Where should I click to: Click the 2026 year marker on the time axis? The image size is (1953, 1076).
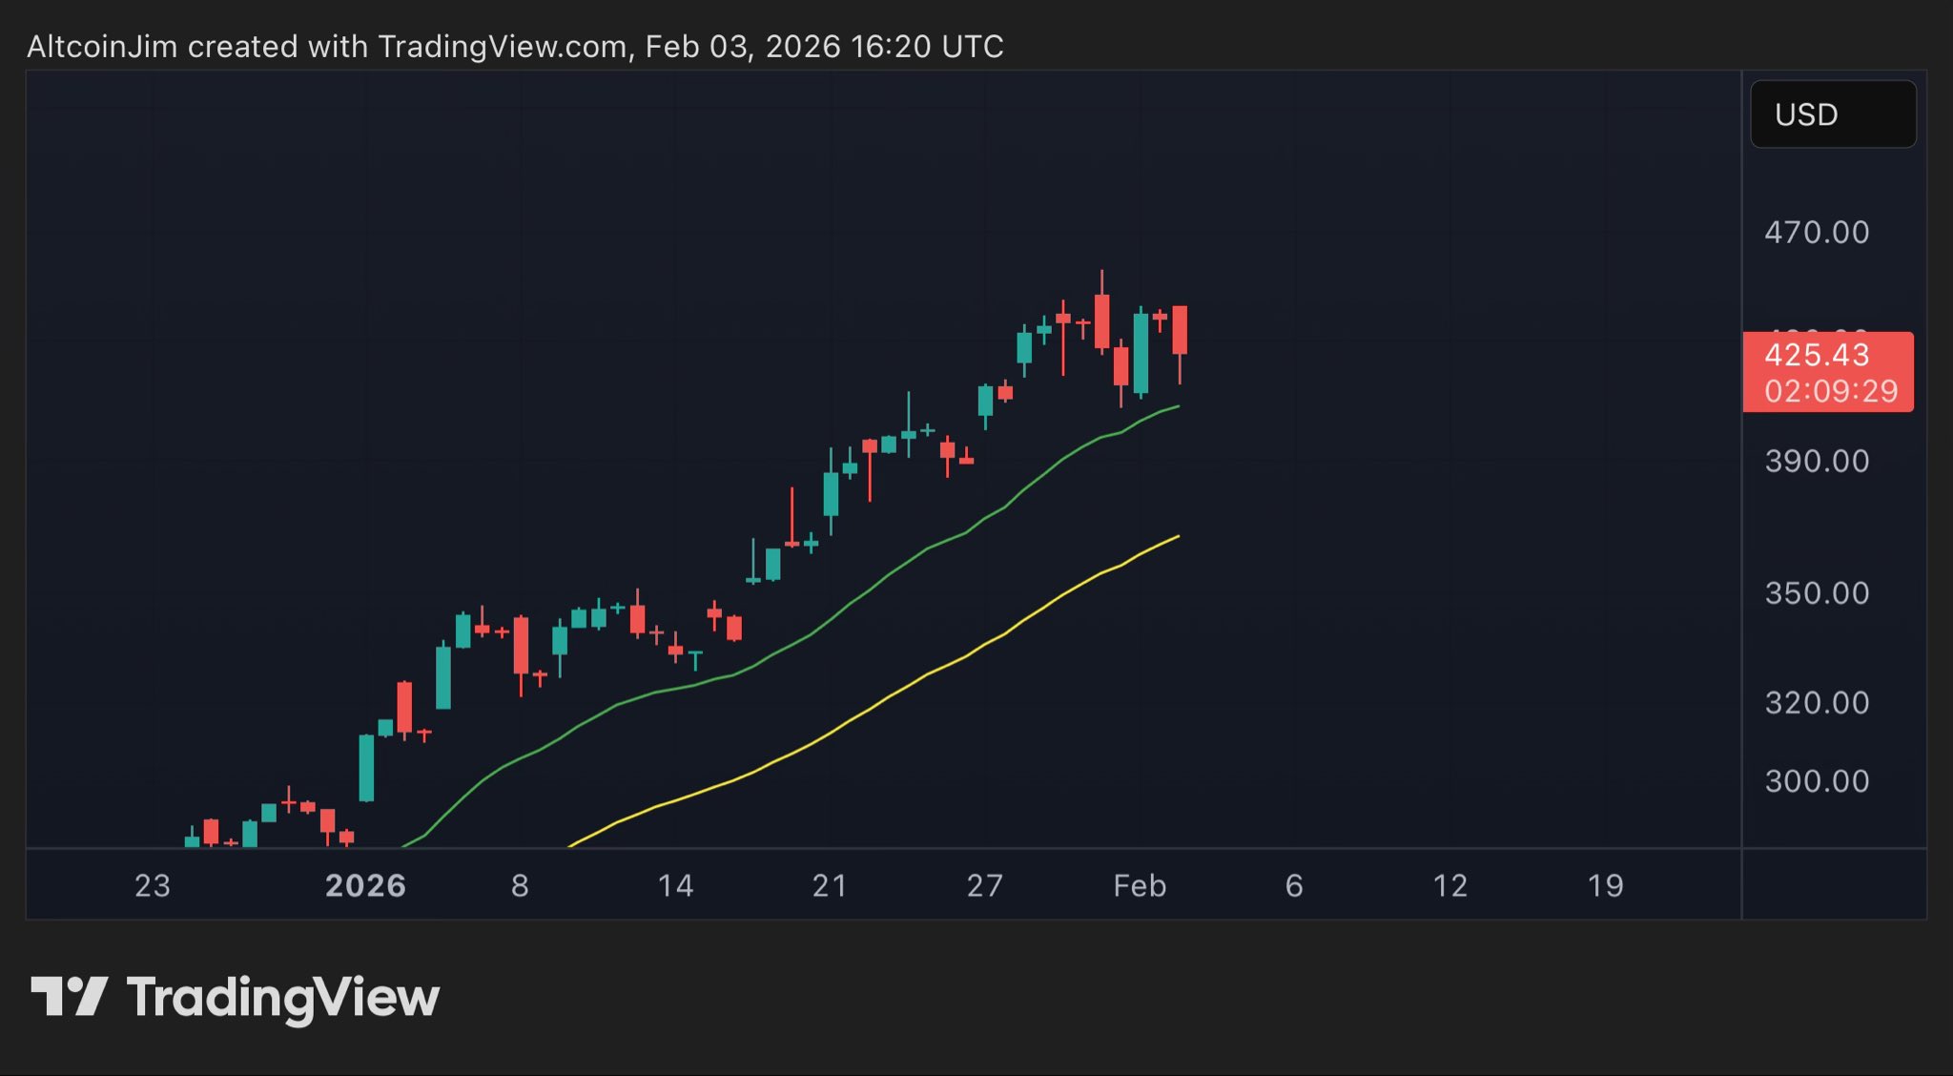[x=365, y=885]
